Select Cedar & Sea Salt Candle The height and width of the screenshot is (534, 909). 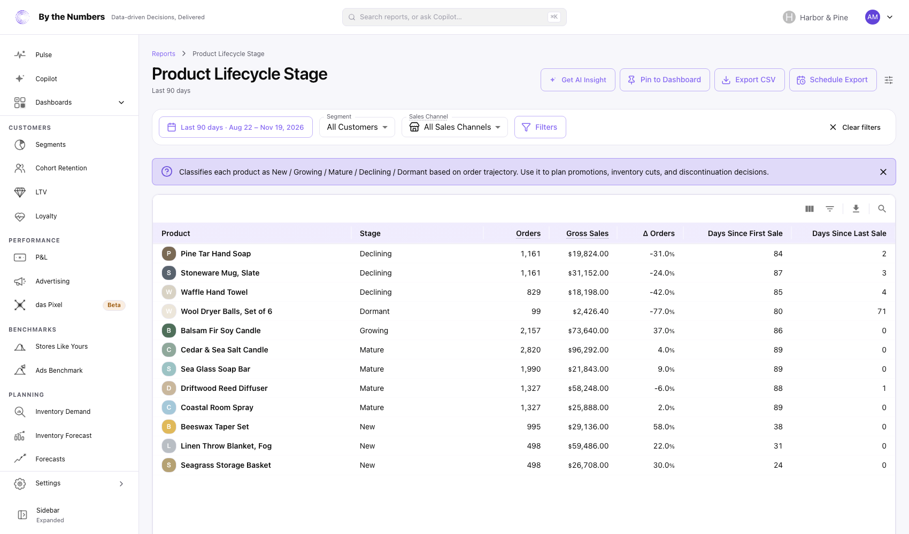tap(225, 350)
